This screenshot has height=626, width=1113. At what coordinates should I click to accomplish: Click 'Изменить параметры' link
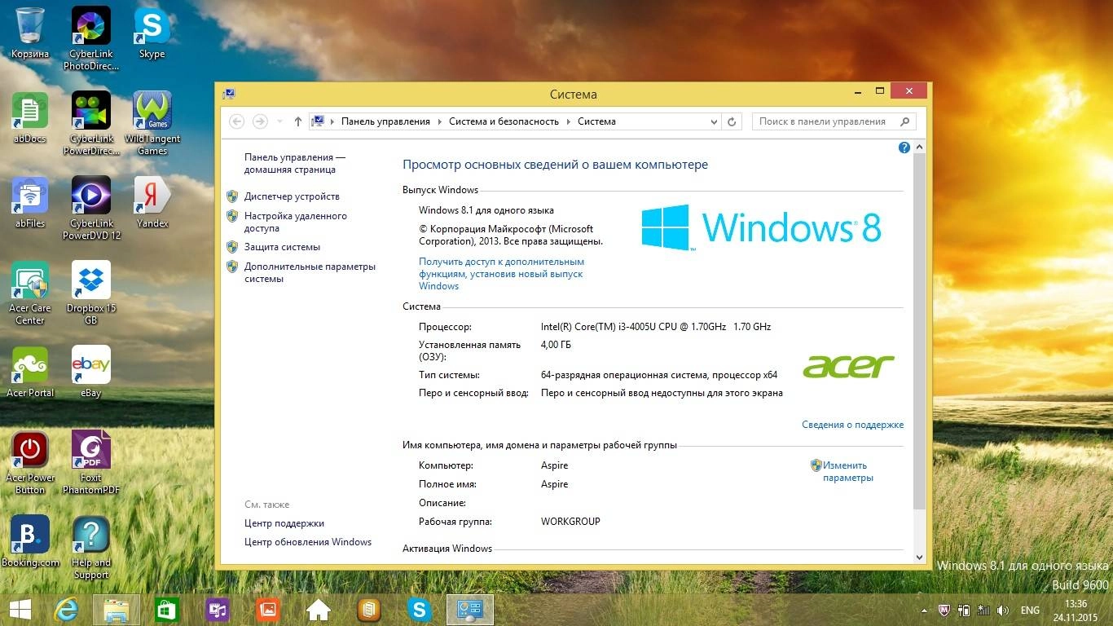click(x=847, y=472)
